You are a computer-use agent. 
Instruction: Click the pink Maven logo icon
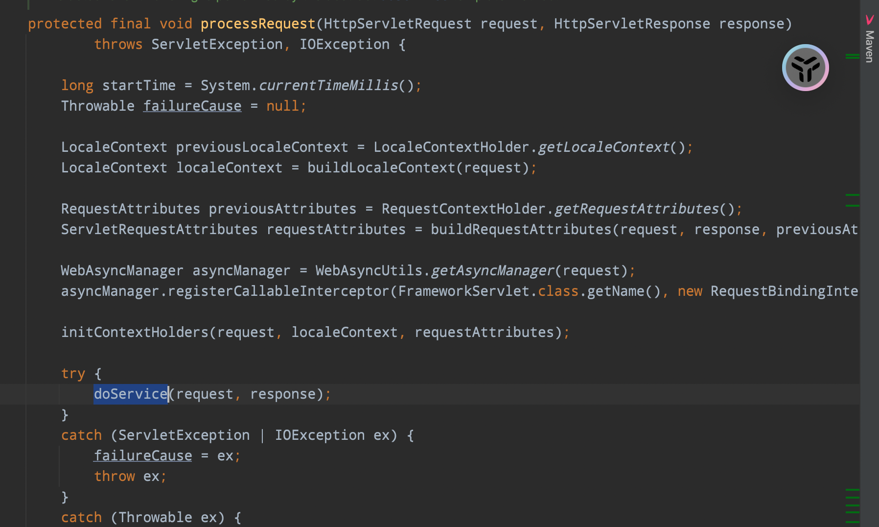click(x=869, y=20)
